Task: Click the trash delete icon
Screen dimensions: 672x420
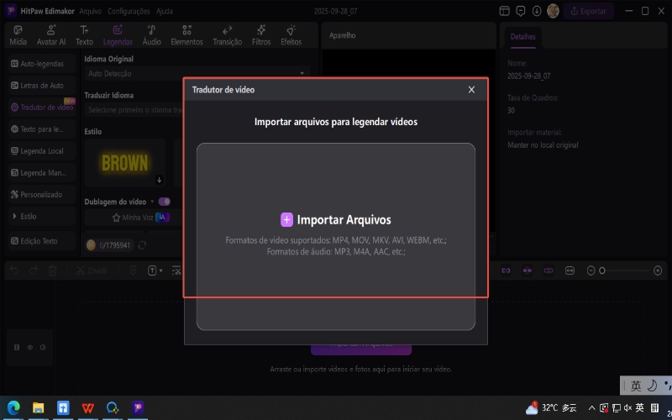Action: click(x=52, y=270)
